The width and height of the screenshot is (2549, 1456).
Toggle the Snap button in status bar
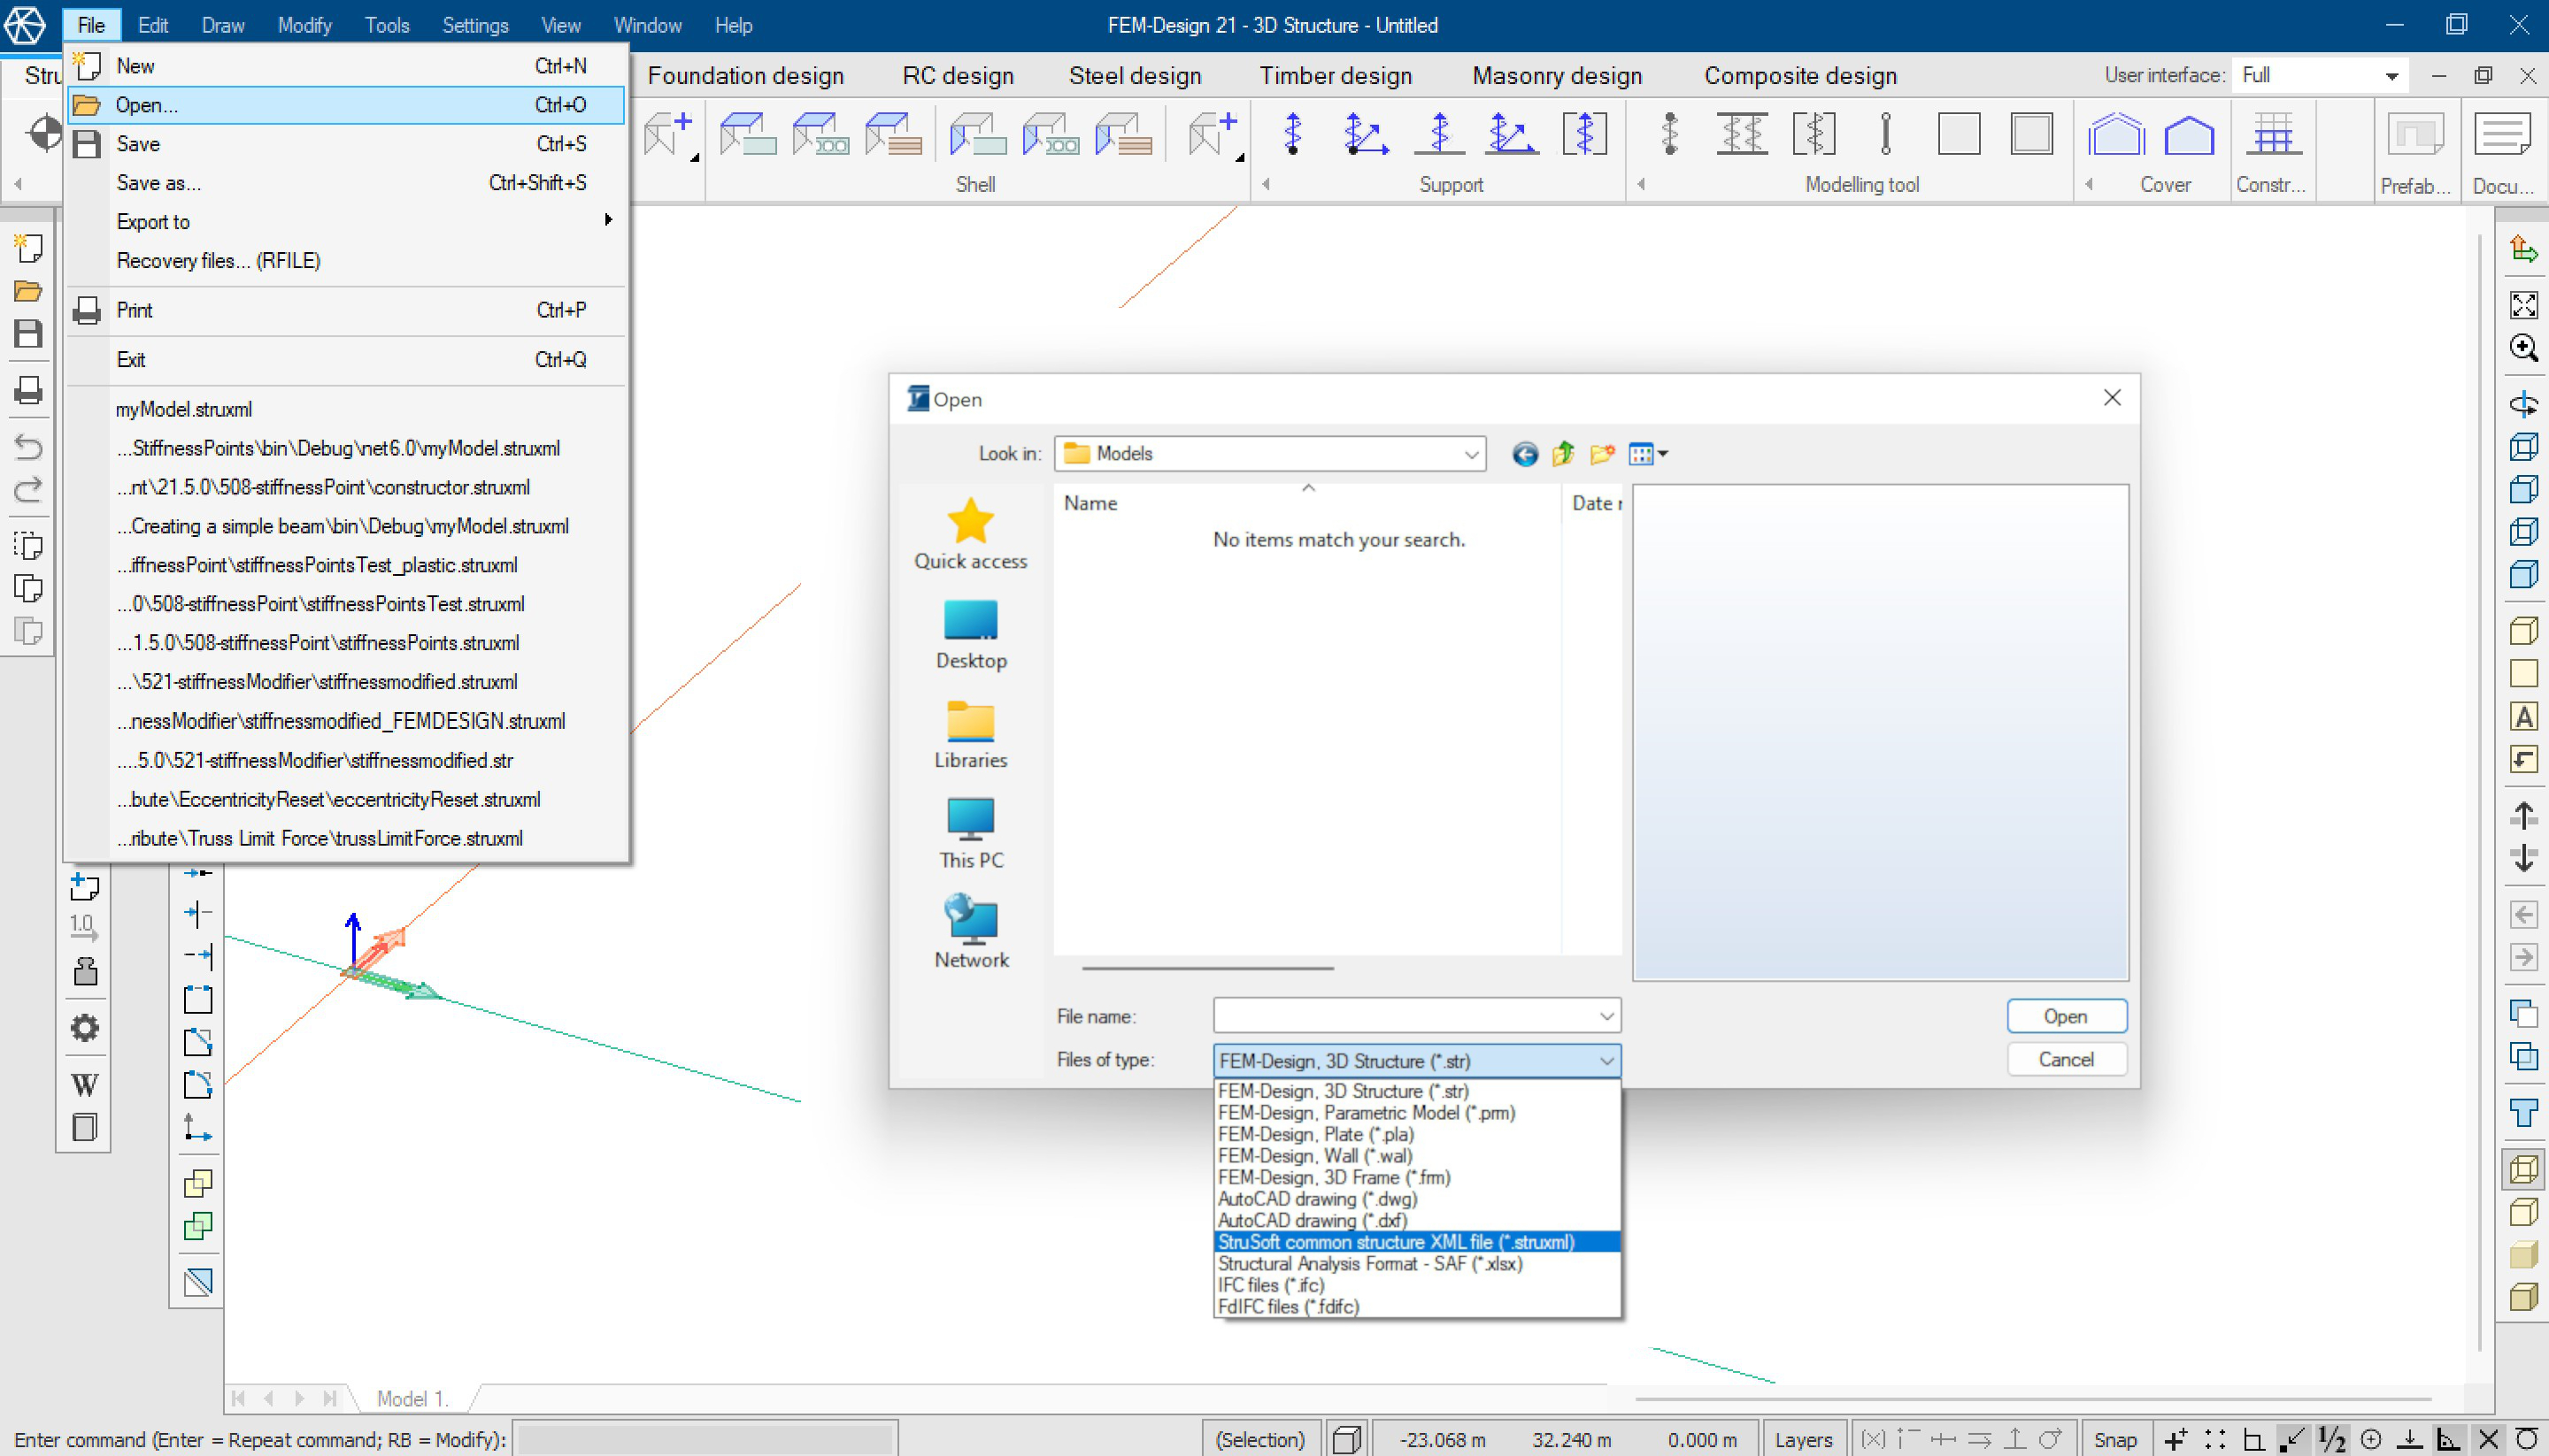[2114, 1439]
